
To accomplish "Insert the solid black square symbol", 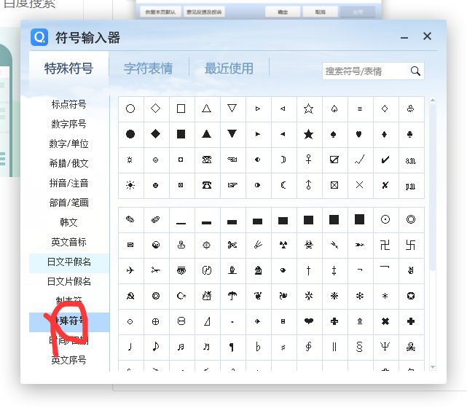I will (x=181, y=134).
